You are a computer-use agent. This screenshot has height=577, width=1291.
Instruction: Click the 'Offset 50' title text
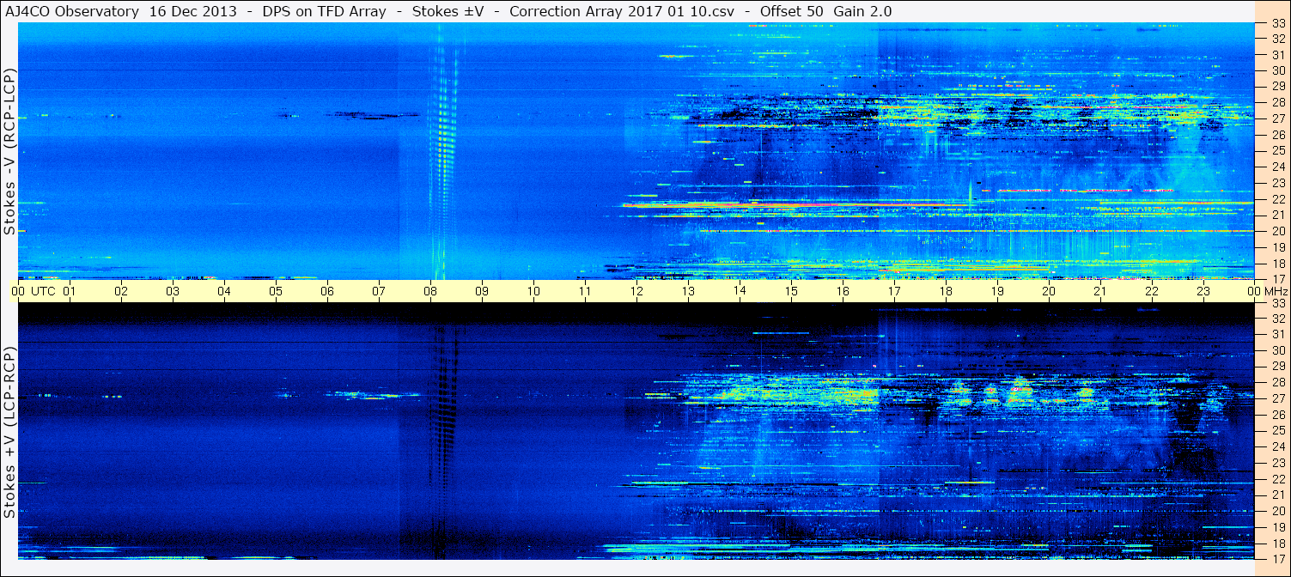click(x=791, y=11)
